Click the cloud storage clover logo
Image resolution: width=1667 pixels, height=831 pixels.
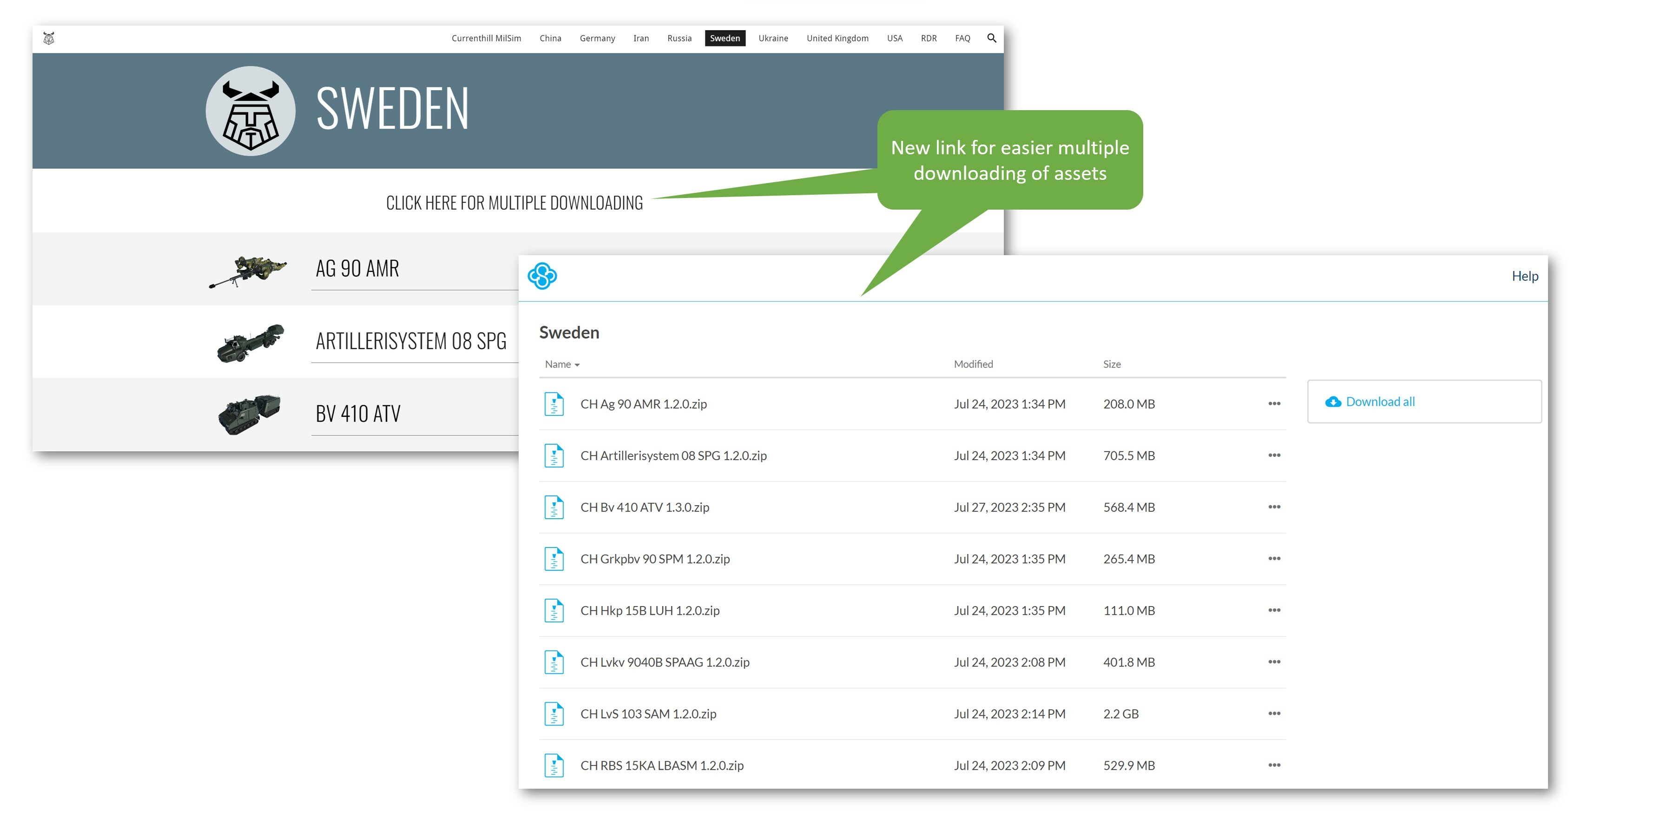pos(542,277)
